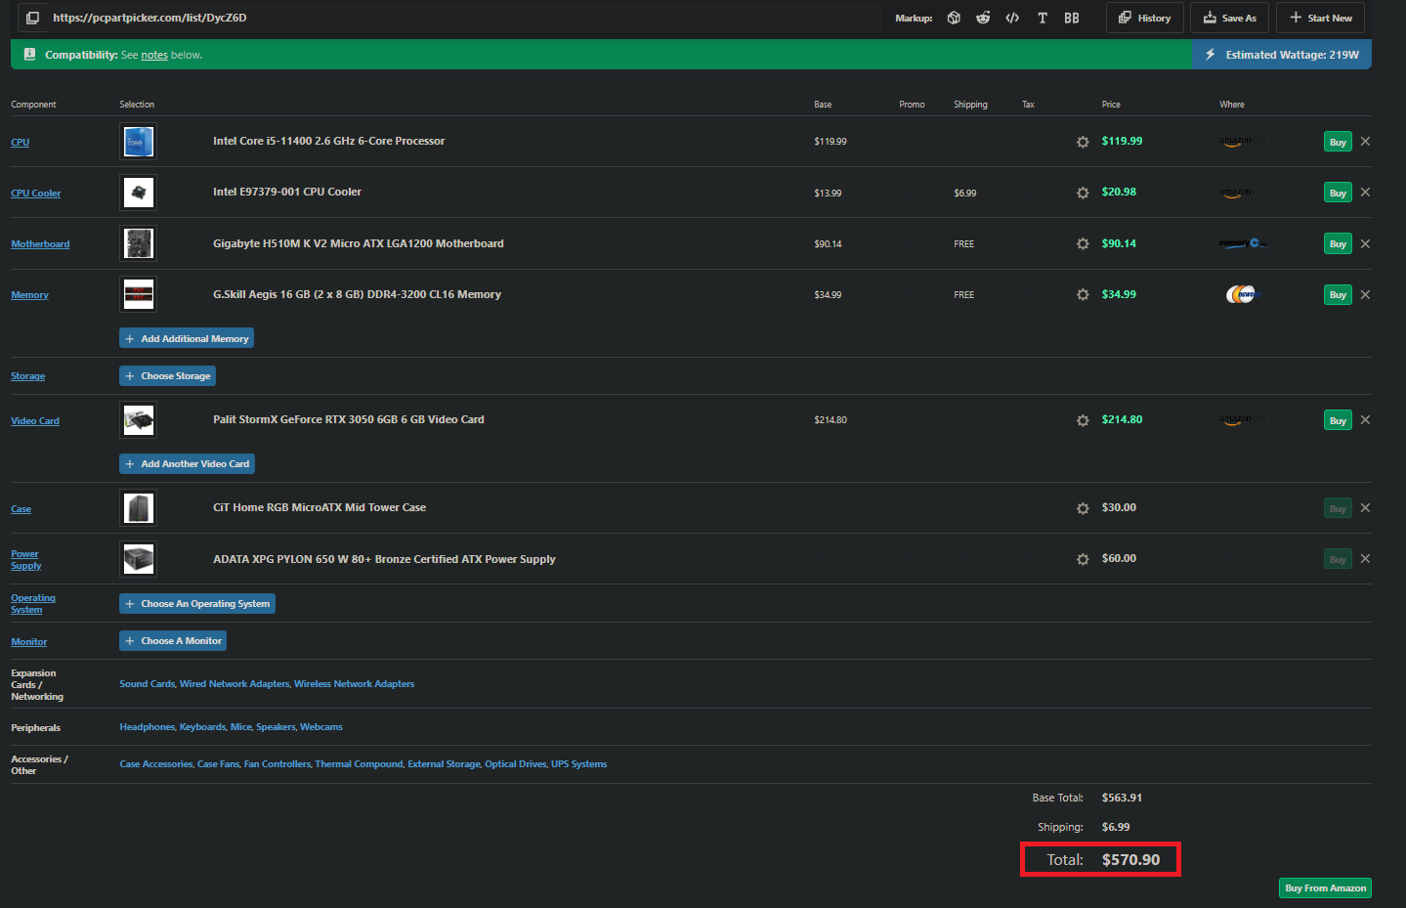Click the G.Skill Aegis memory thumbnail
The height and width of the screenshot is (908, 1406).
pyautogui.click(x=138, y=294)
